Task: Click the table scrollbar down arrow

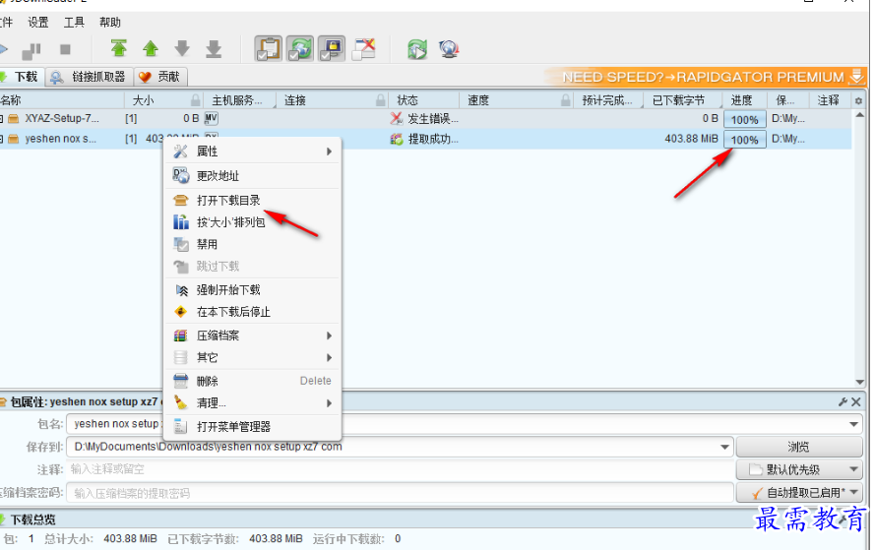Action: click(859, 382)
